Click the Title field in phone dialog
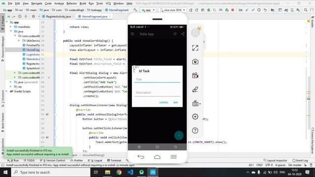The image size is (315, 177). click(x=157, y=80)
